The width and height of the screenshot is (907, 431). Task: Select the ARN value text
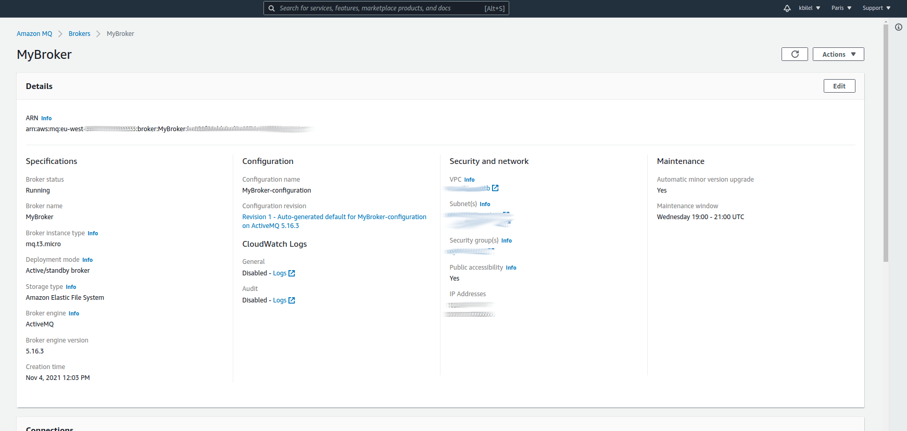pyautogui.click(x=169, y=129)
